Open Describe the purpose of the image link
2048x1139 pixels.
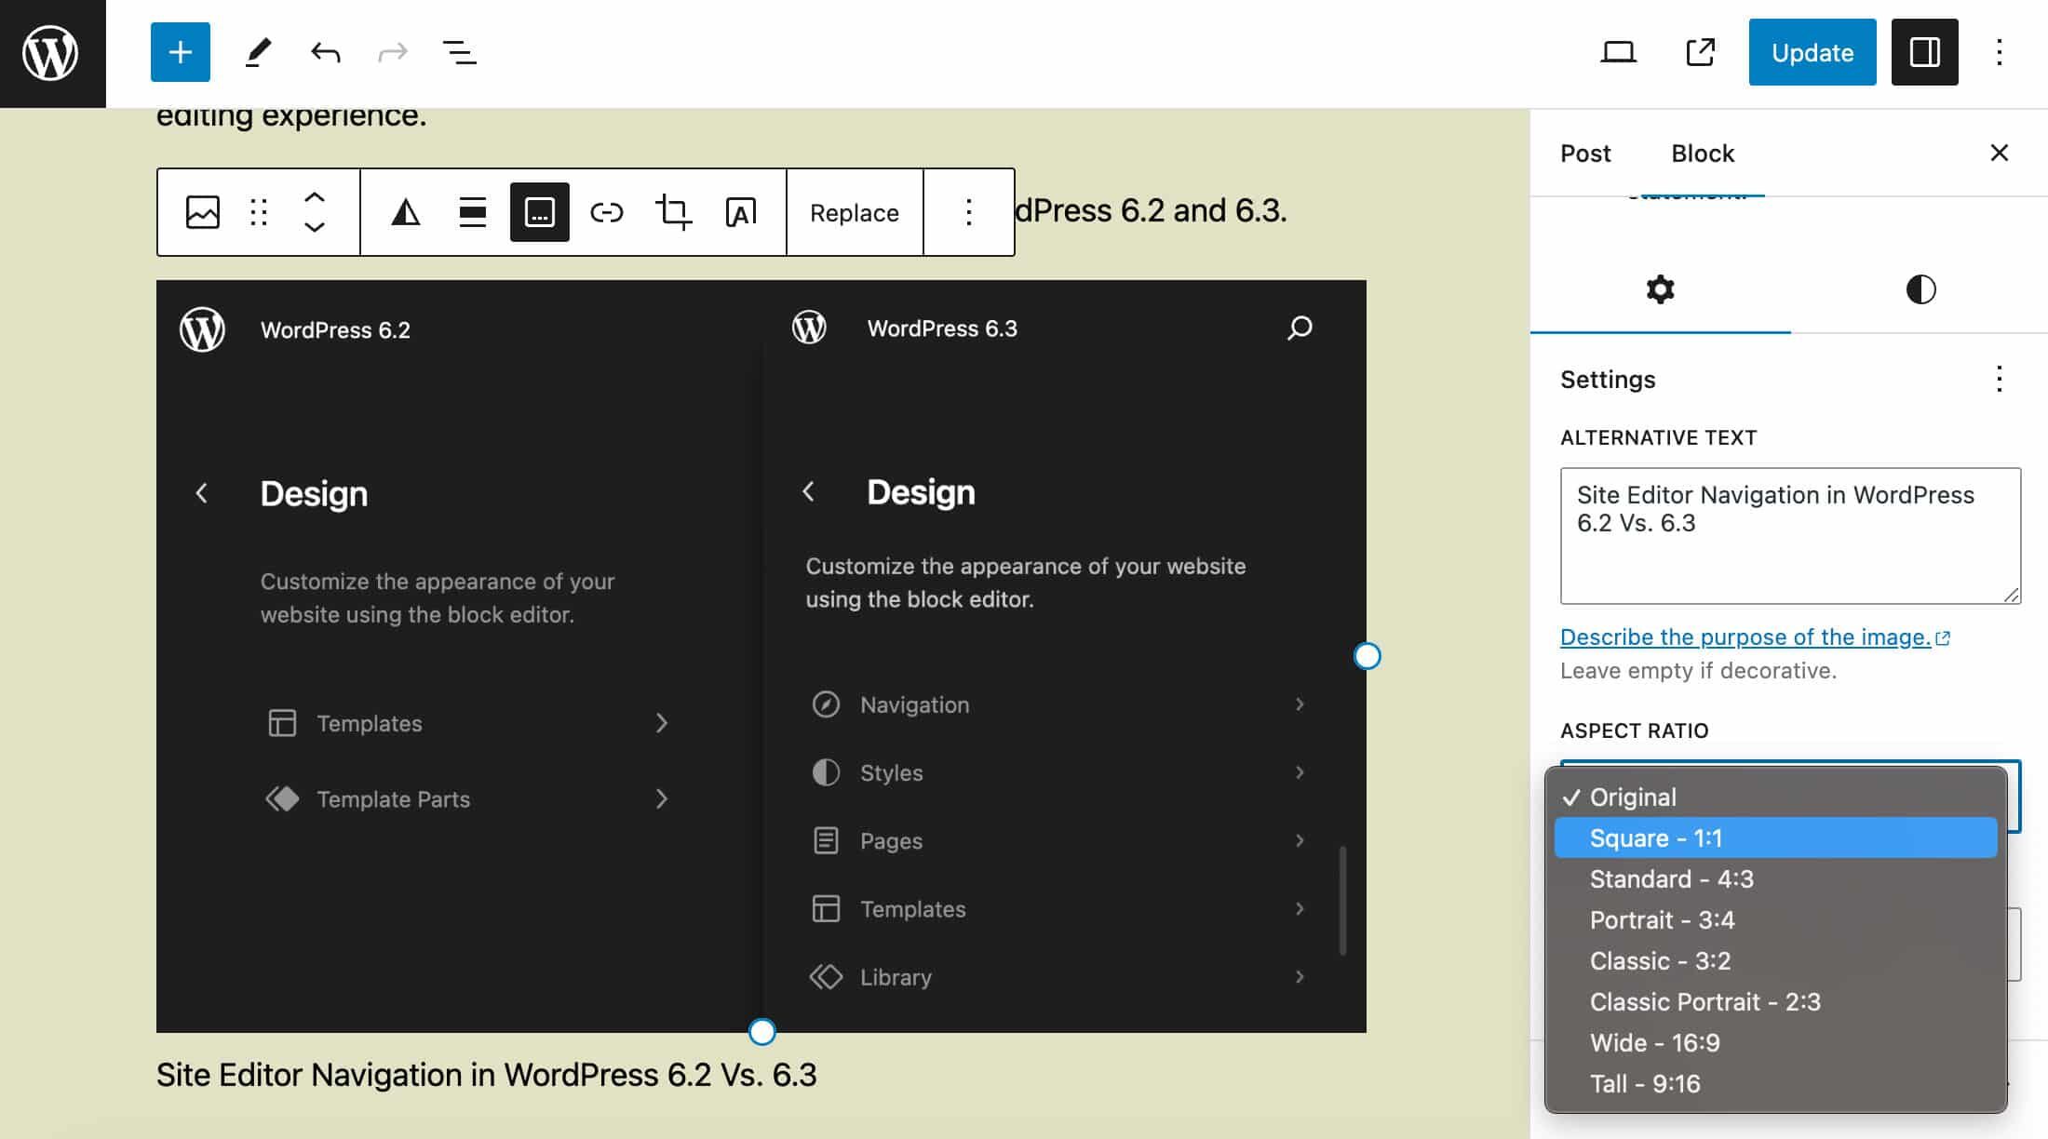[1745, 636]
